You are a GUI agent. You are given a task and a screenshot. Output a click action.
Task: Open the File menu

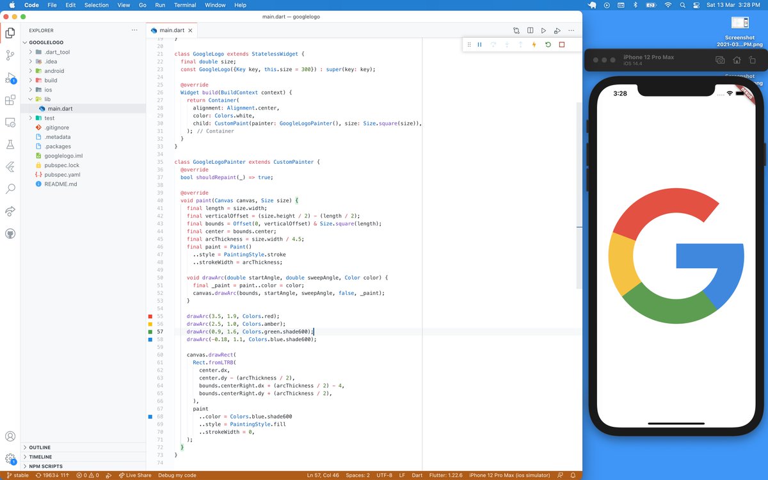52,5
